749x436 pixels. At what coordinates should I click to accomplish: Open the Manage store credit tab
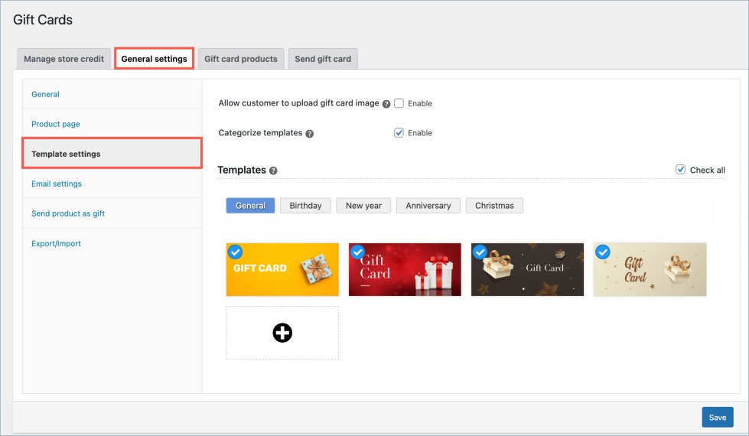pyautogui.click(x=64, y=59)
